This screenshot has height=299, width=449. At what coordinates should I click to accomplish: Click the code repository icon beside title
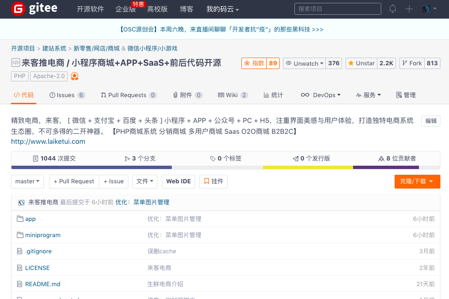(x=15, y=62)
